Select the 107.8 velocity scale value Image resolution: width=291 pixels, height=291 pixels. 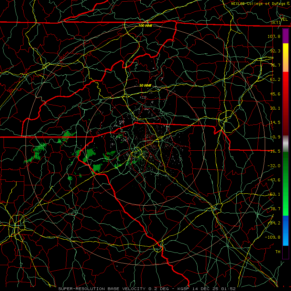(274, 36)
